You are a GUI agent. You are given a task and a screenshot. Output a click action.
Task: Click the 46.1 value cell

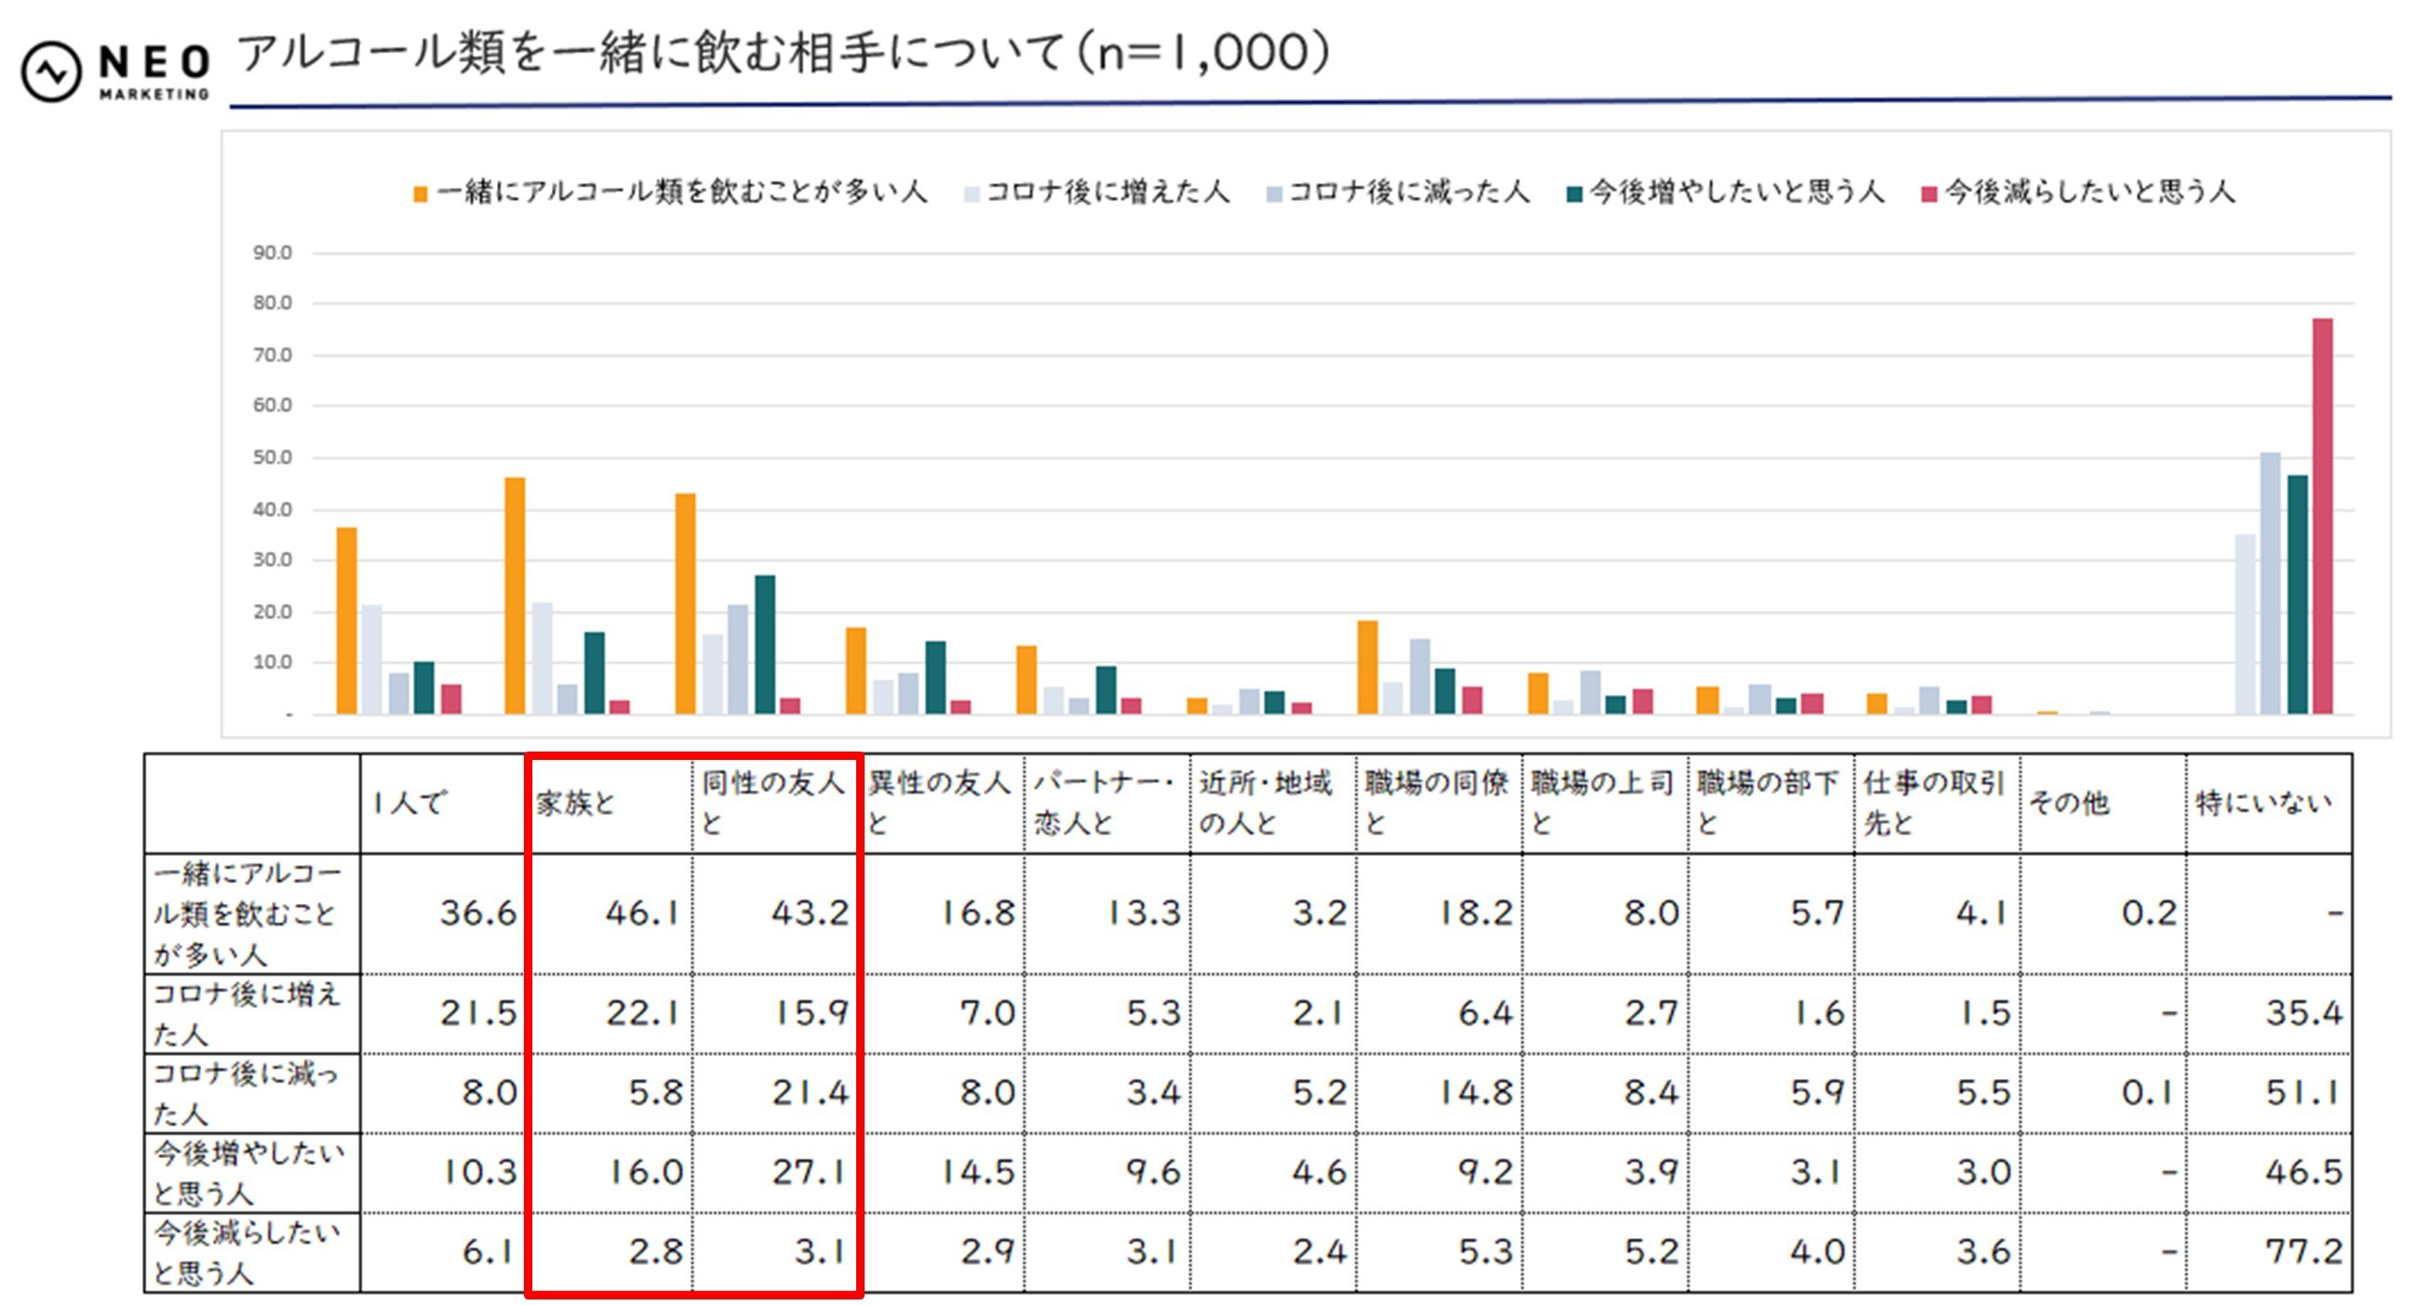pos(641,912)
